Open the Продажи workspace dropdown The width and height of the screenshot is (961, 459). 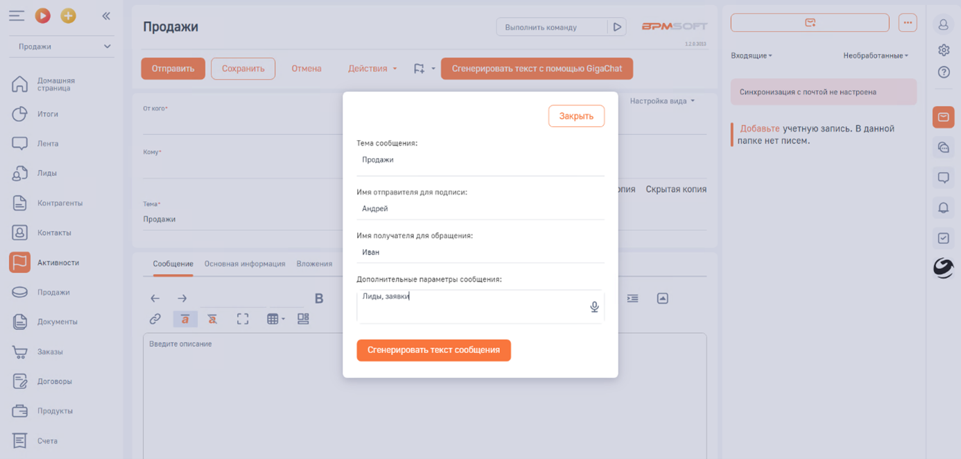pos(62,46)
